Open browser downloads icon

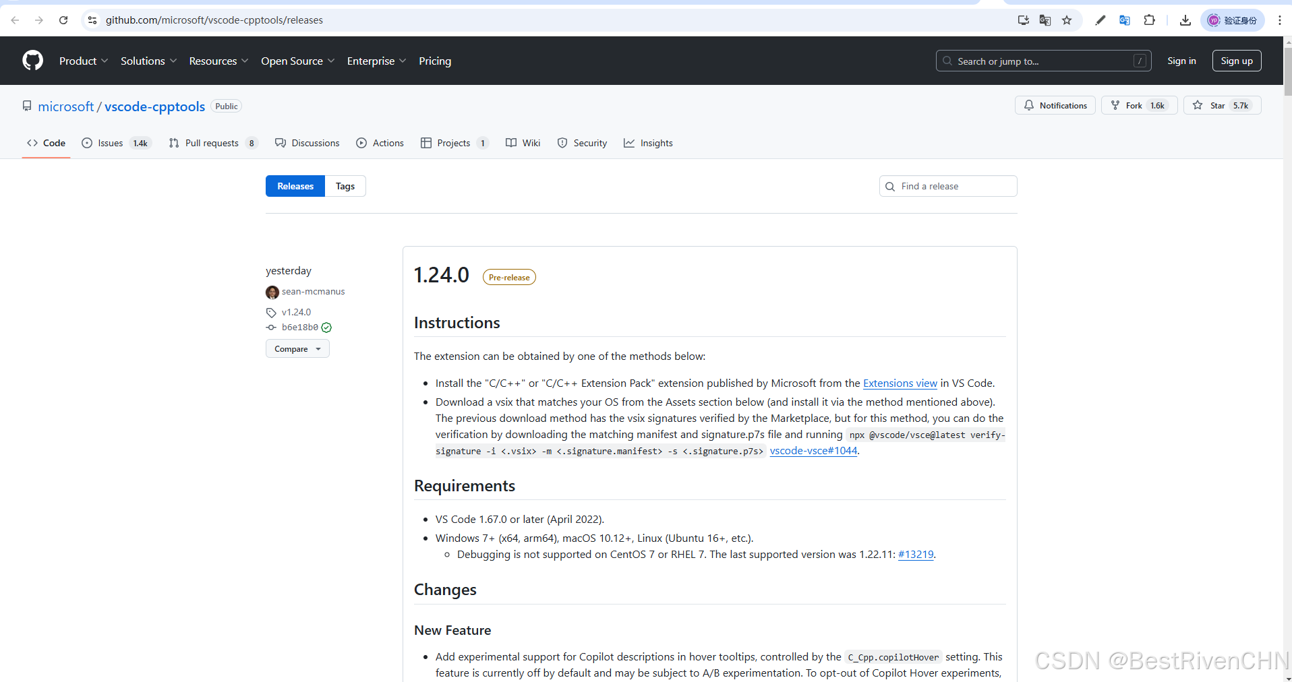(x=1185, y=20)
